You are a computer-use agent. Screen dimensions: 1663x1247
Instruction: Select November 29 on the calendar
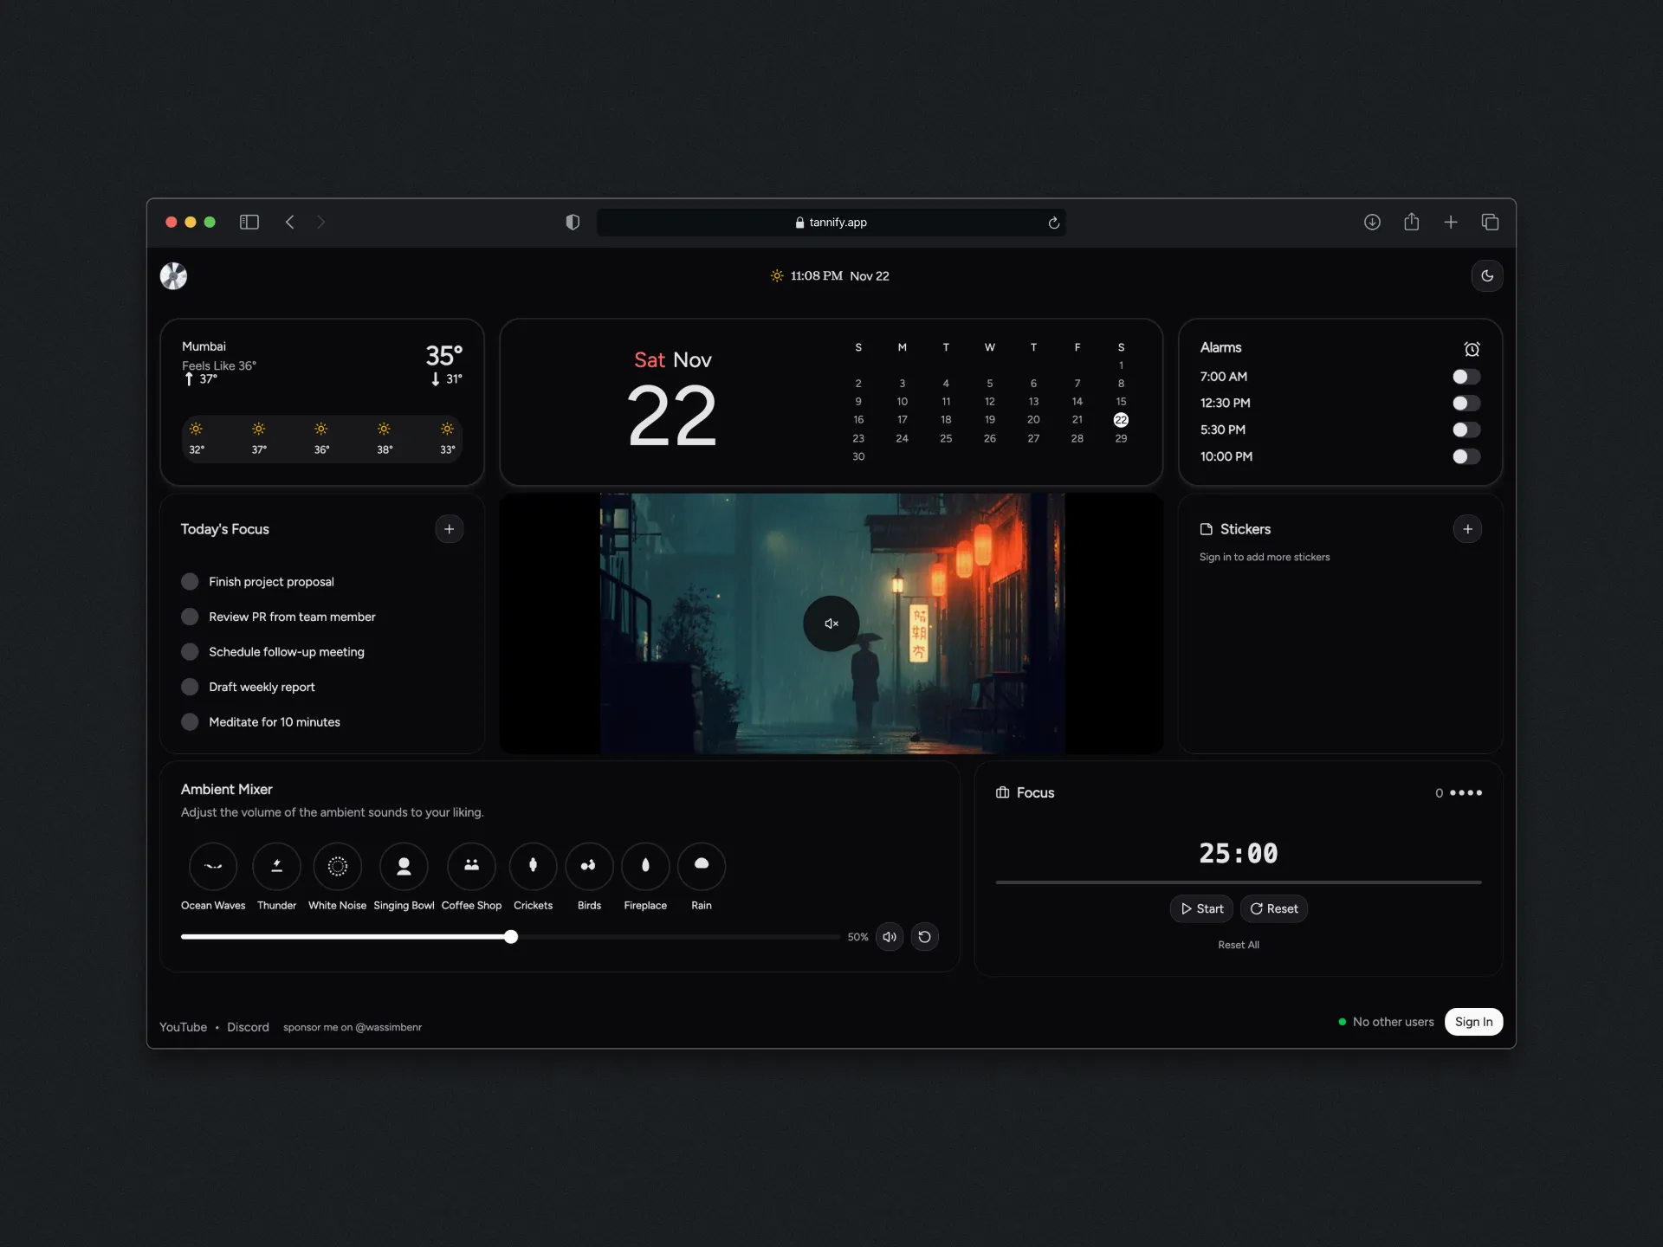(1121, 438)
